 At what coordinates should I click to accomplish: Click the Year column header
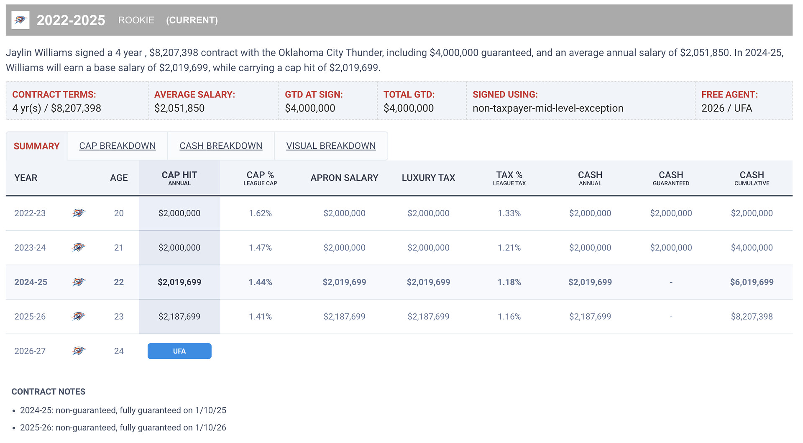26,178
